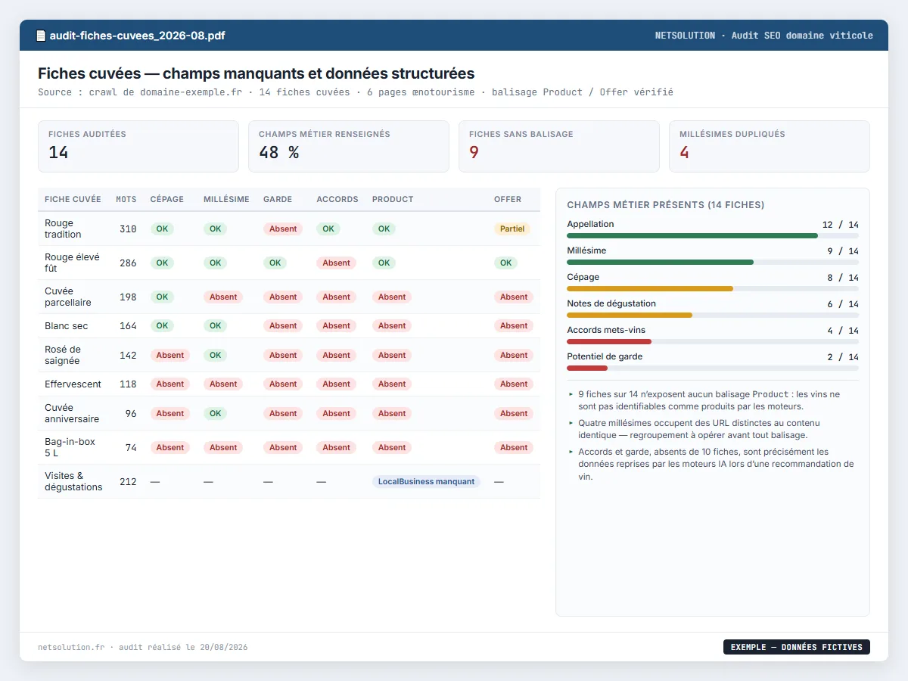Viewport: 908px width, 681px height.
Task: Click OK Millésime badge for Cuvée anniversaire
Action: pos(216,413)
